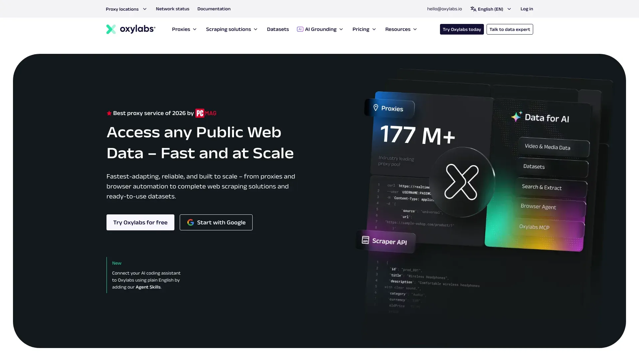Expand the Proxy locations chevron

click(145, 9)
